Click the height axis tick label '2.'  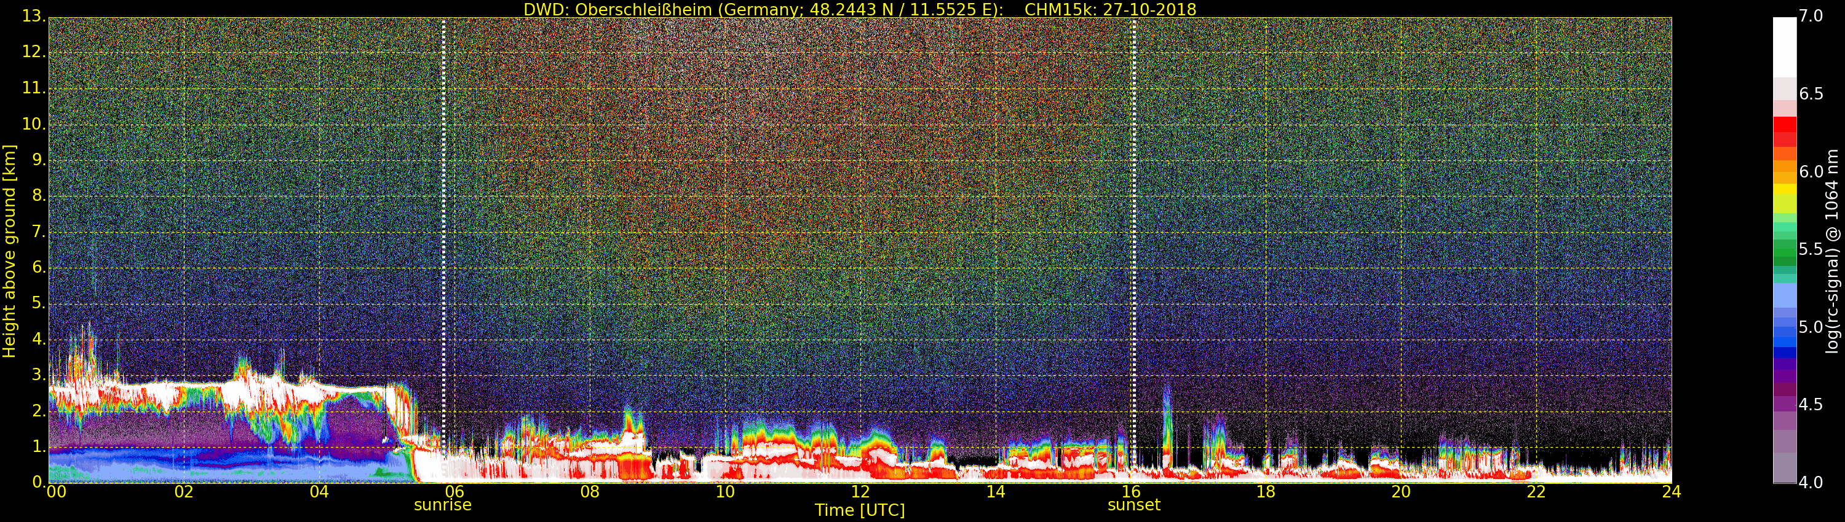39,410
